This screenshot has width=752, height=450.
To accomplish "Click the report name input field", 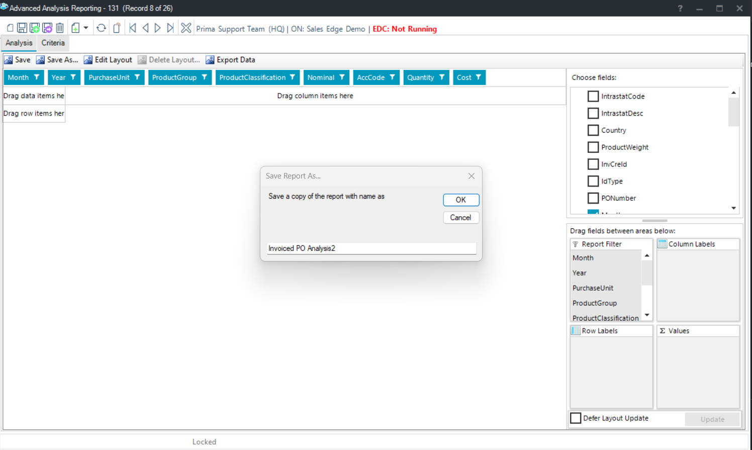I will click(x=371, y=248).
